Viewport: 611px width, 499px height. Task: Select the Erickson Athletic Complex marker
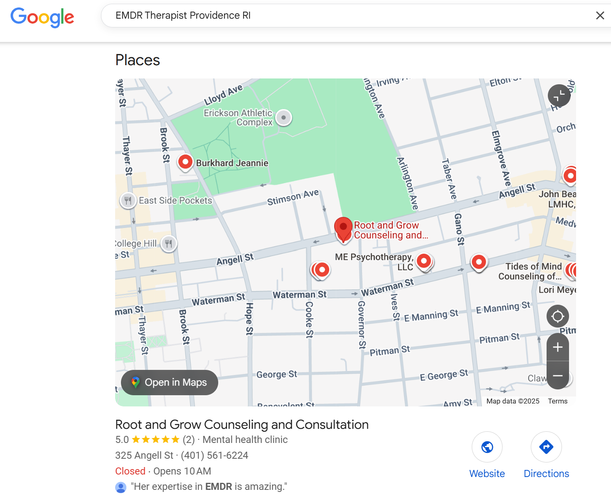coord(283,117)
